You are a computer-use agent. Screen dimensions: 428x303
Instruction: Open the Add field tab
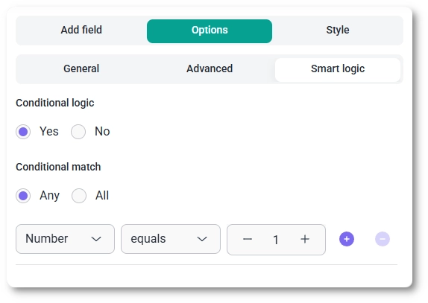[x=81, y=31]
